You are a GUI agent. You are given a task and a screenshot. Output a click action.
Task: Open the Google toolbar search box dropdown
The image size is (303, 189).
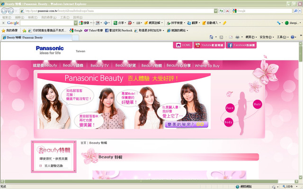point(76,23)
